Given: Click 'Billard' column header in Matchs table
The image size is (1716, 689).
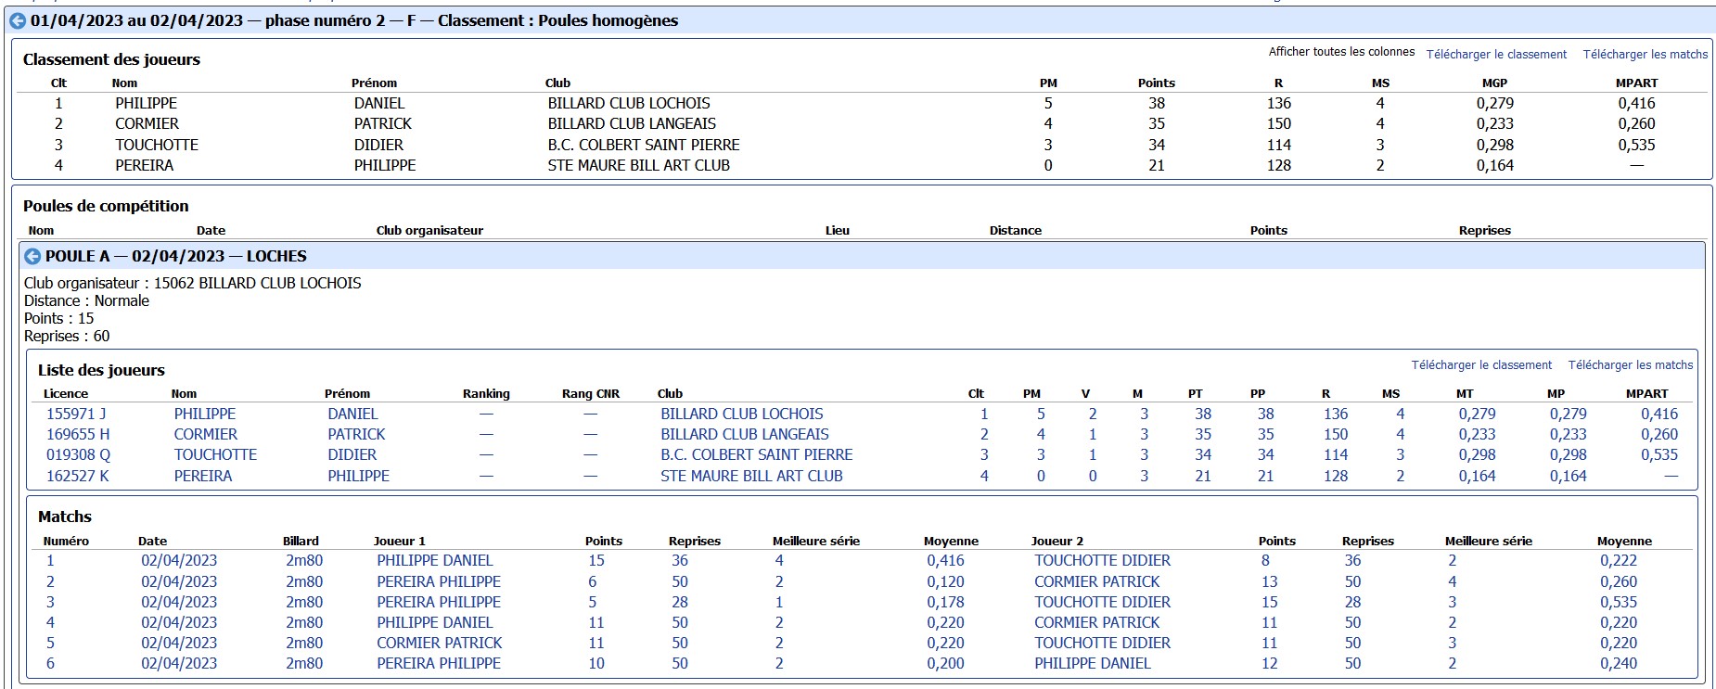Looking at the screenshot, I should click(301, 541).
